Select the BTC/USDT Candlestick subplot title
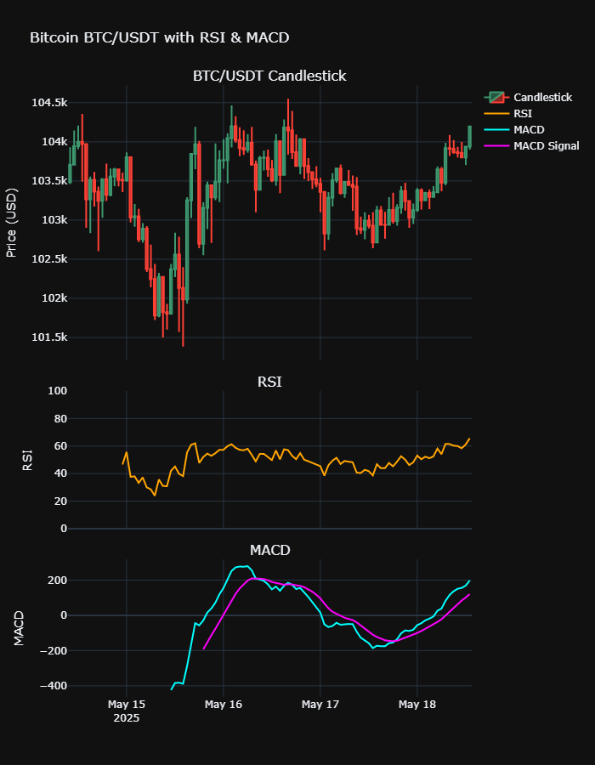 269,76
